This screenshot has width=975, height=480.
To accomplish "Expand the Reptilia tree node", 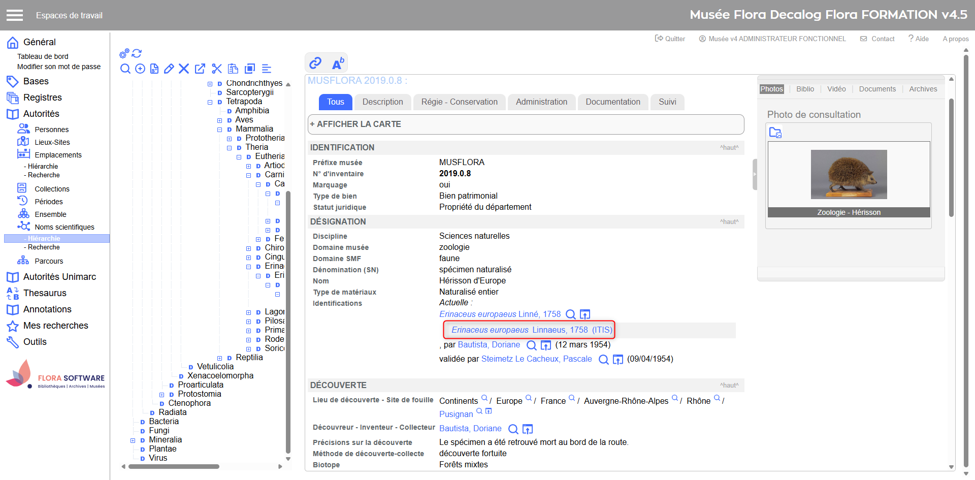I will click(220, 358).
